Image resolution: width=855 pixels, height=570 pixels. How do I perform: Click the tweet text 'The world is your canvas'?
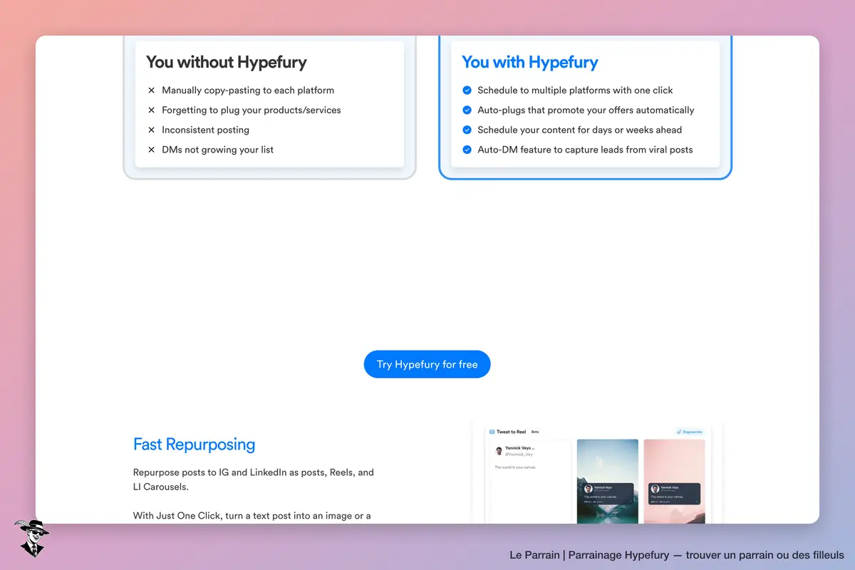[515, 467]
